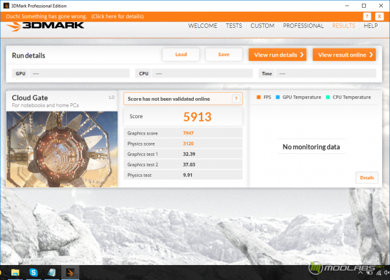Dismiss the orange error bar with X
390x280 pixels.
pos(379,16)
